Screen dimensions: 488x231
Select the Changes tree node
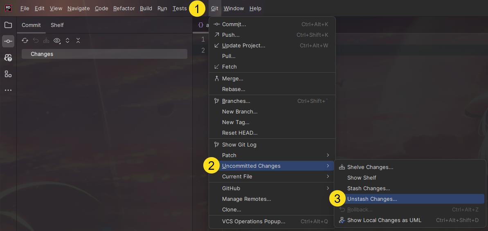coord(42,54)
